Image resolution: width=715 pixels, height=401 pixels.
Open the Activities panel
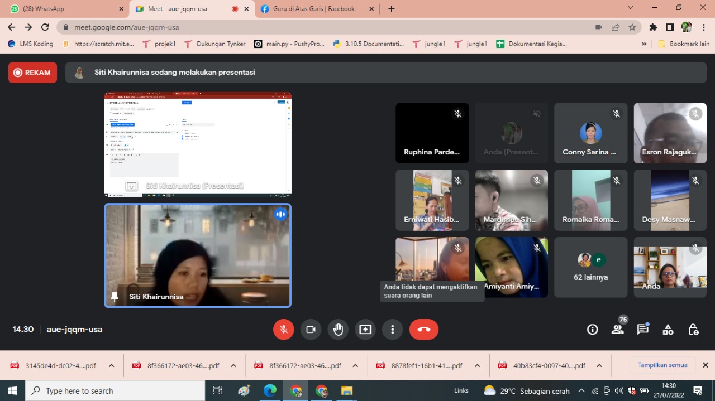coord(668,330)
